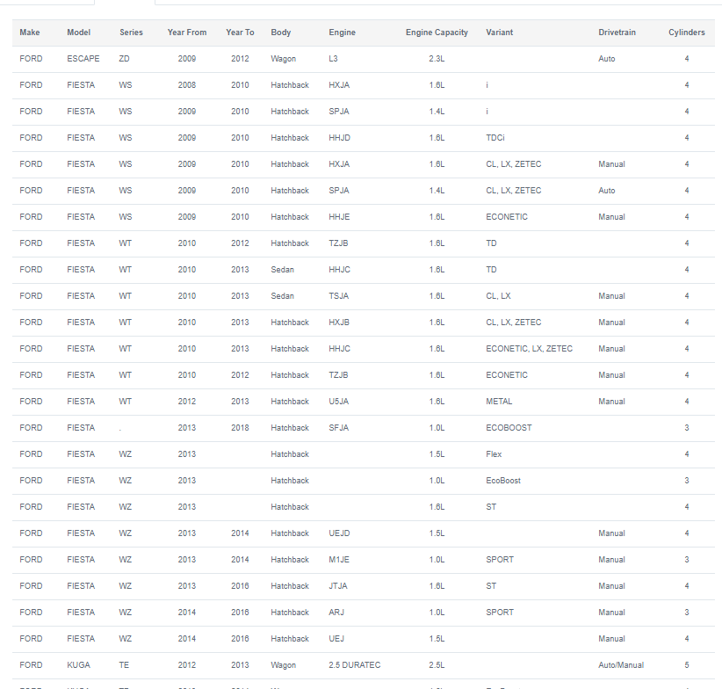The width and height of the screenshot is (722, 689).
Task: Click the EcoBoost variant in WZ row
Action: click(503, 481)
